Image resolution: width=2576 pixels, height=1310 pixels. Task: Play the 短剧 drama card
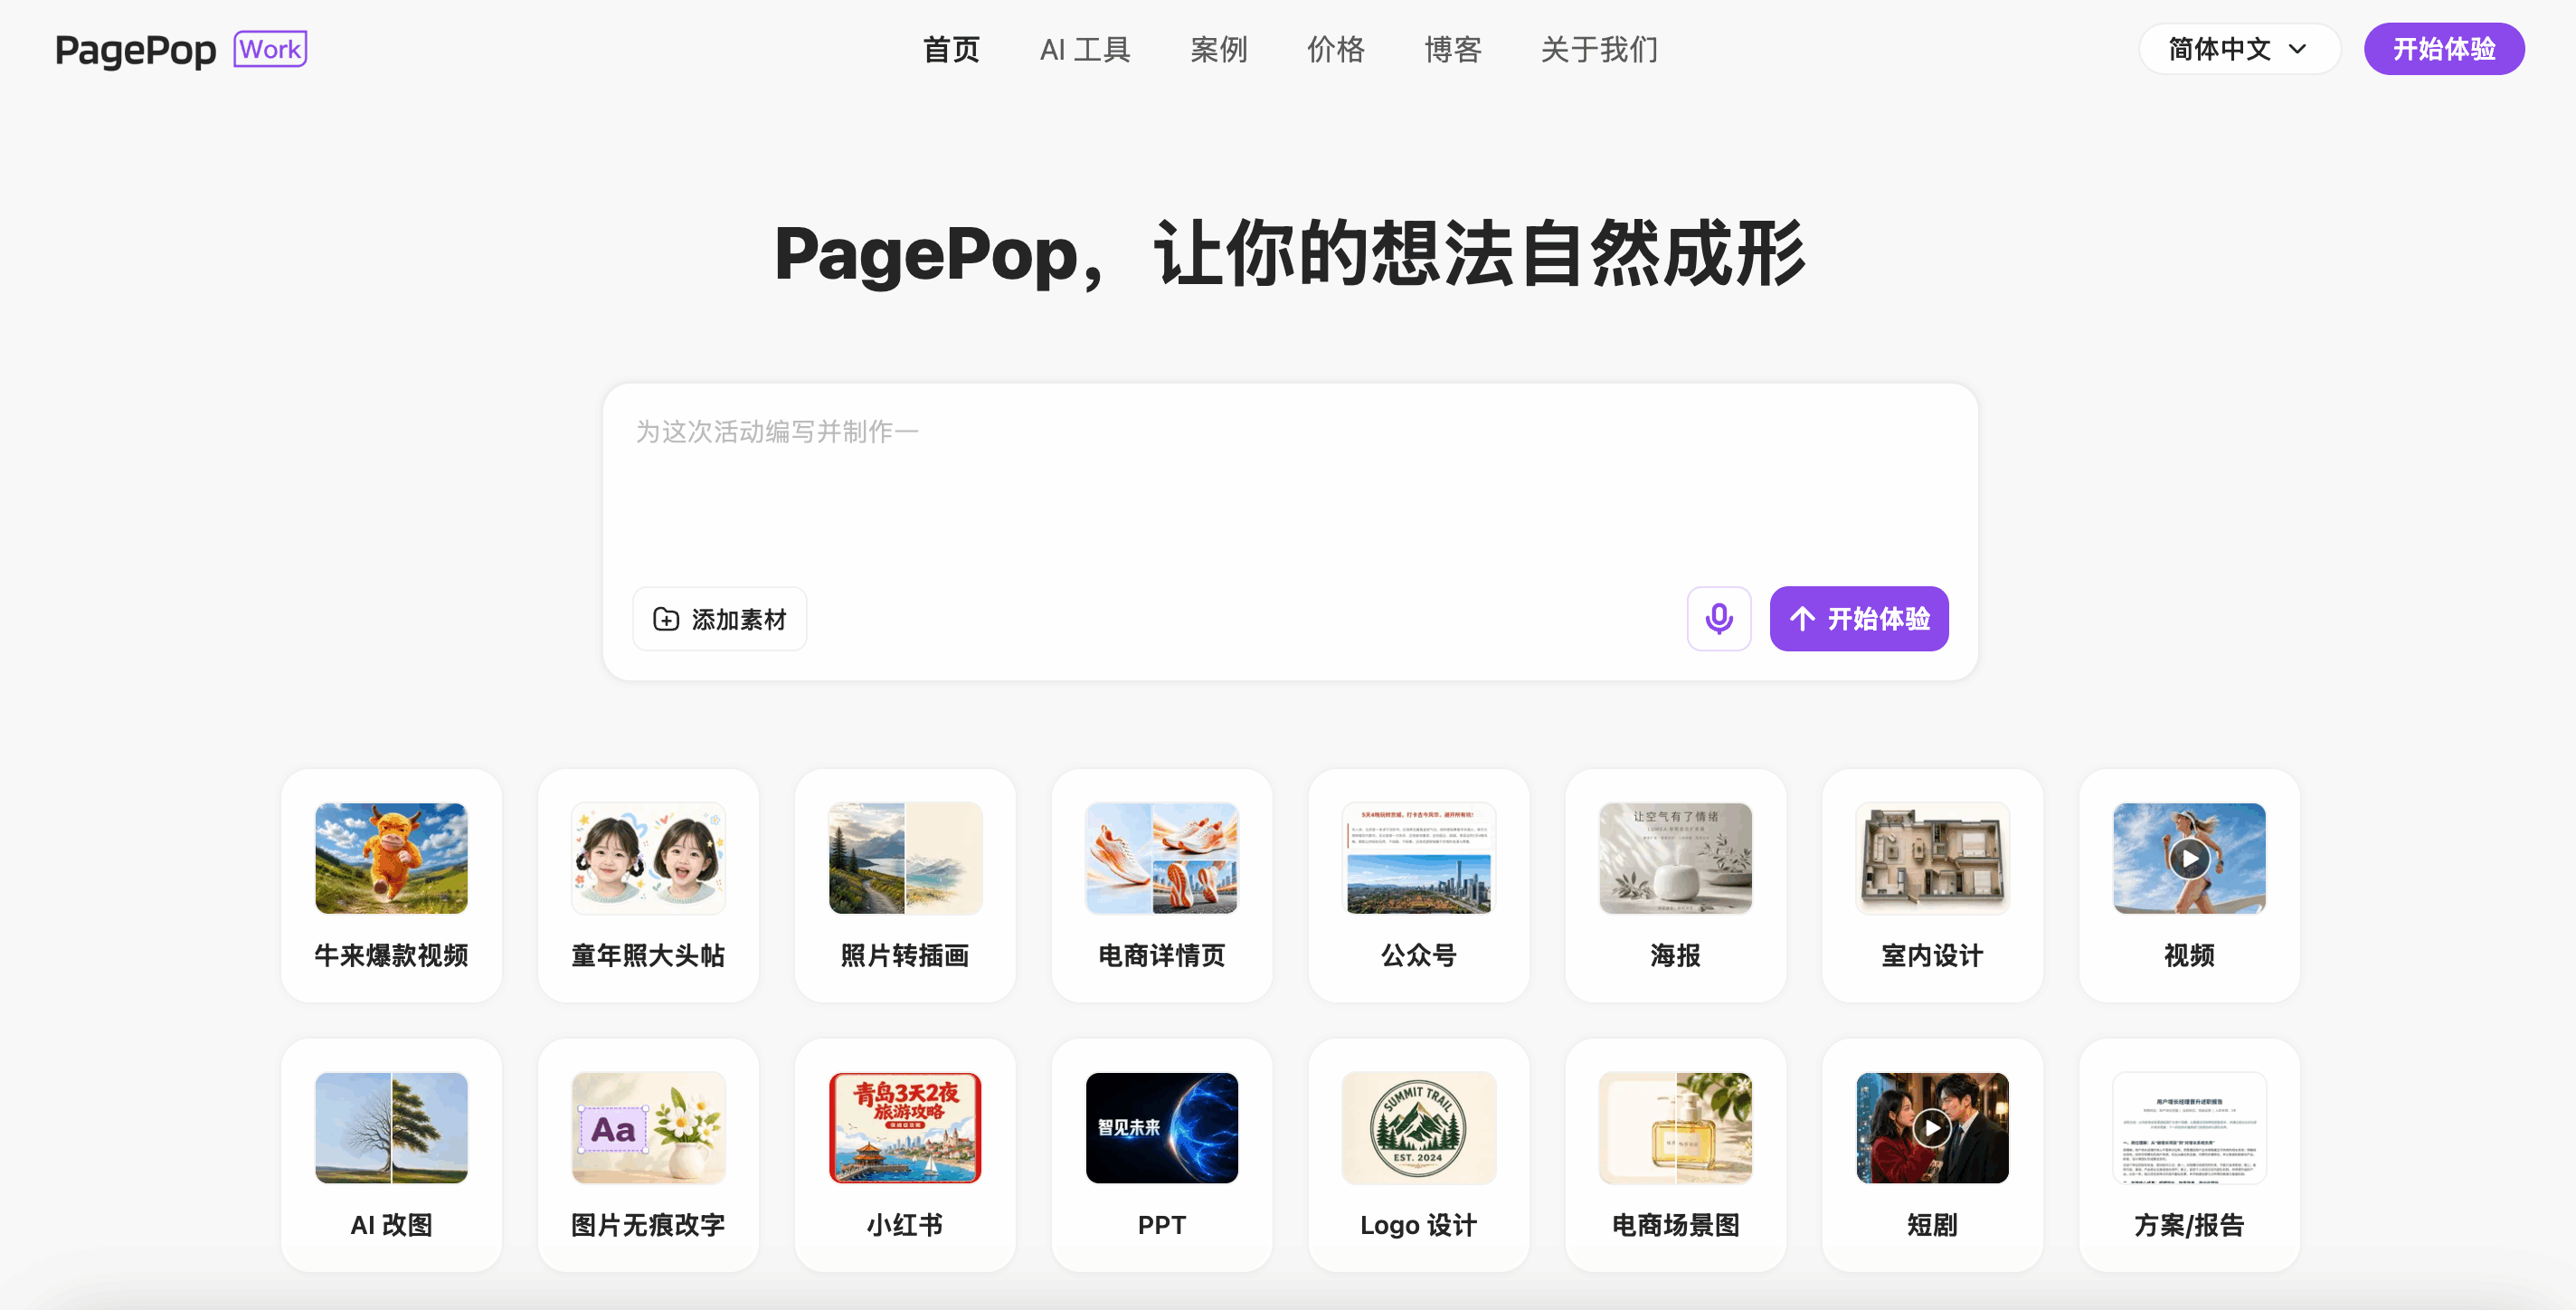pyautogui.click(x=1933, y=1155)
